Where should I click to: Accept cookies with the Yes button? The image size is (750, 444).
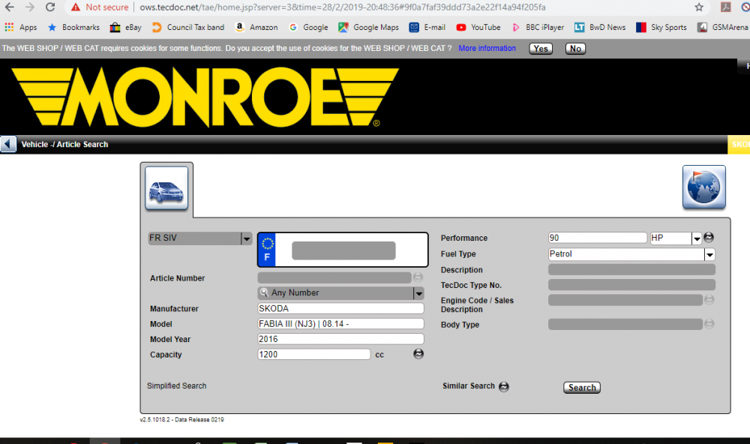pos(541,48)
